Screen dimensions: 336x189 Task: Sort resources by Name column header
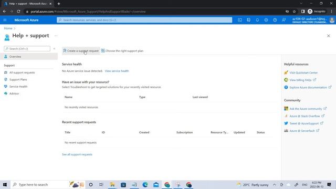point(69,97)
